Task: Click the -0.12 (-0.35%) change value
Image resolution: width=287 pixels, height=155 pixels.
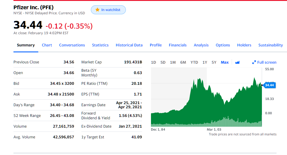Action: tap(69, 26)
